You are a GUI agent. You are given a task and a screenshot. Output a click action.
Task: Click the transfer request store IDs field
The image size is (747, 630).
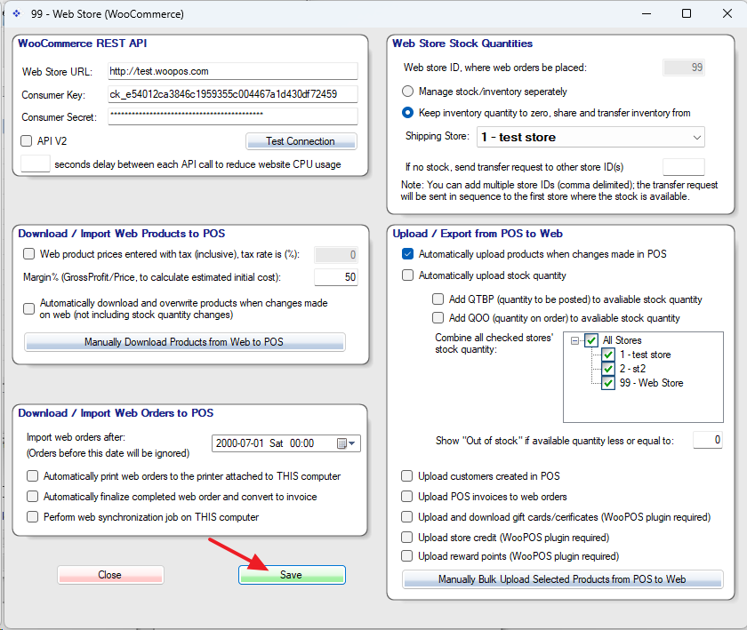684,167
